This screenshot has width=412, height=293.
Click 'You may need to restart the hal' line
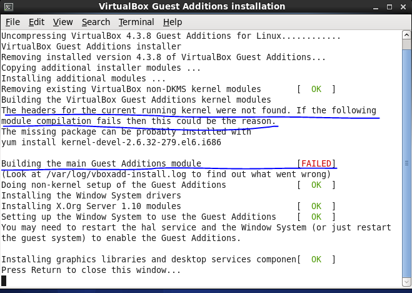coord(196,227)
